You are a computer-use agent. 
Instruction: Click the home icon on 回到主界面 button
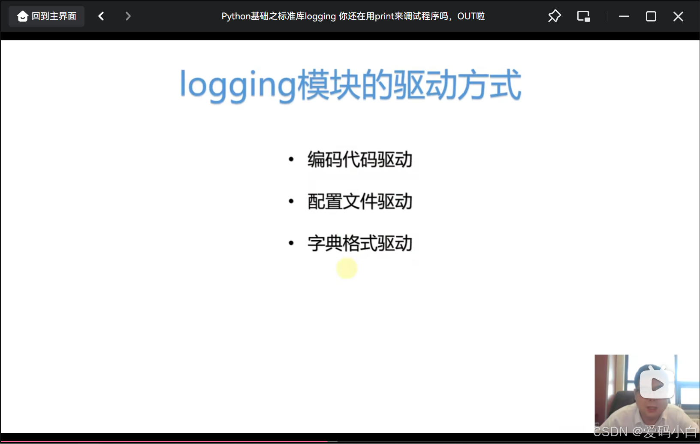tap(22, 16)
